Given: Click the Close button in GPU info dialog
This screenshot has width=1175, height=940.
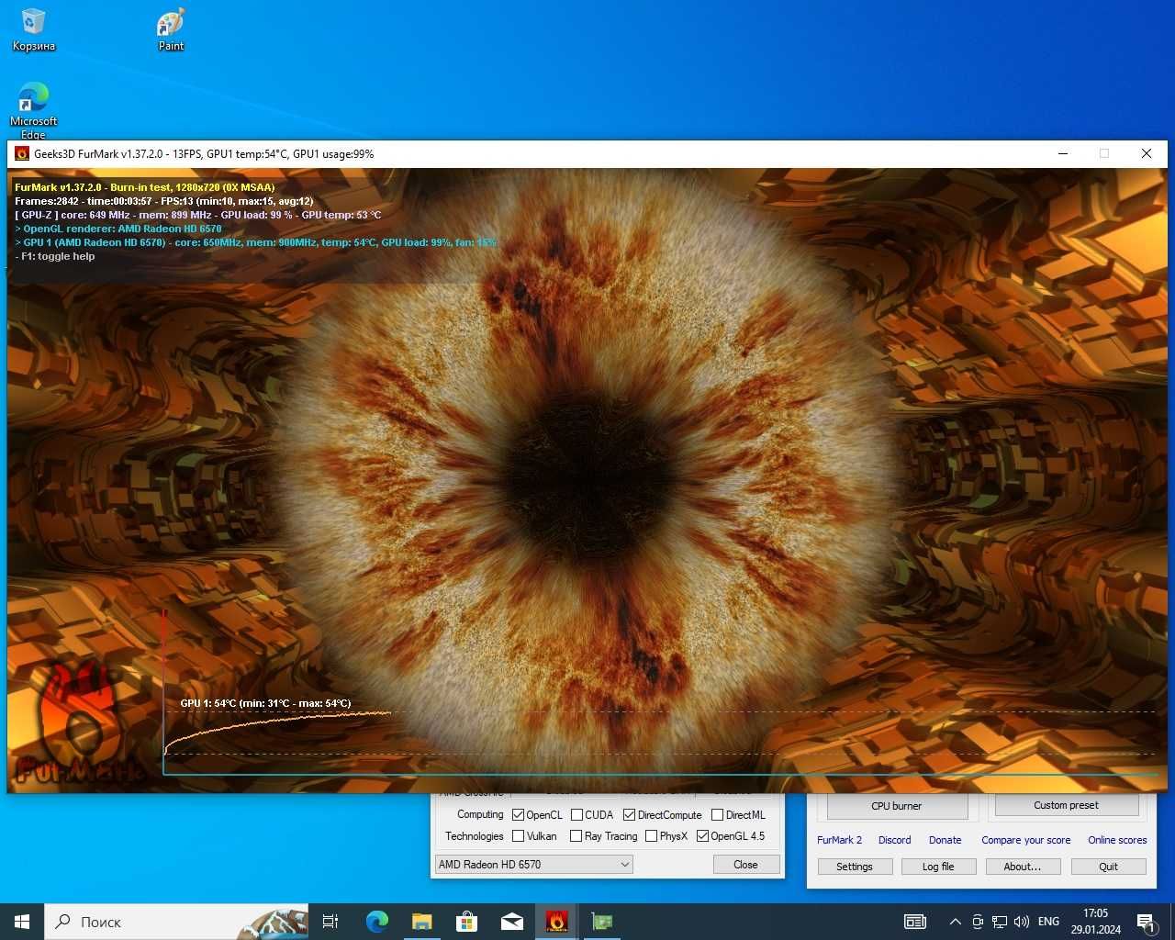Looking at the screenshot, I should [745, 865].
